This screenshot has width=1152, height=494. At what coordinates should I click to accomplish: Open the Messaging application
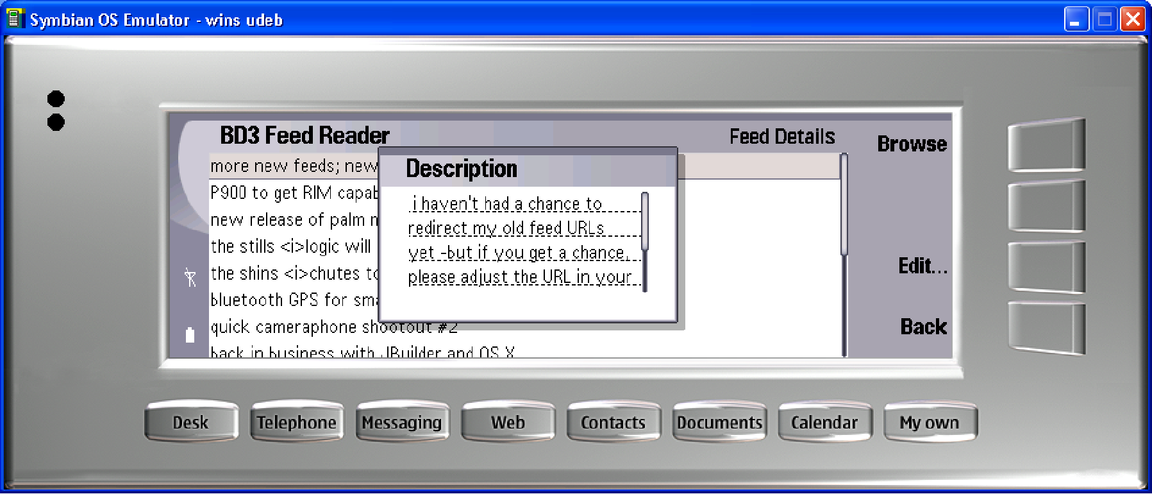[402, 422]
